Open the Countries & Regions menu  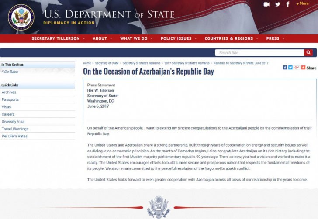pyautogui.click(x=229, y=38)
